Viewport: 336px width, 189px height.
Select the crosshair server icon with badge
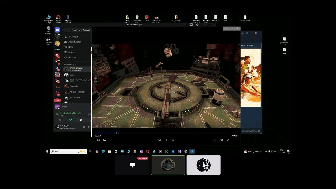57,75
